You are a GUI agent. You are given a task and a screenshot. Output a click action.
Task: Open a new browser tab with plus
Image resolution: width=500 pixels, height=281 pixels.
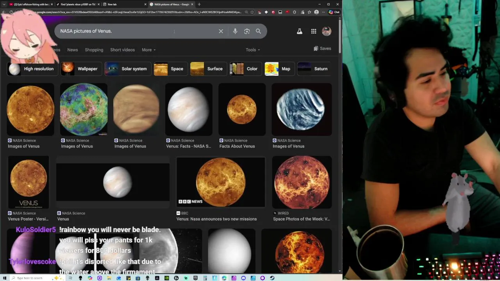[x=199, y=4]
